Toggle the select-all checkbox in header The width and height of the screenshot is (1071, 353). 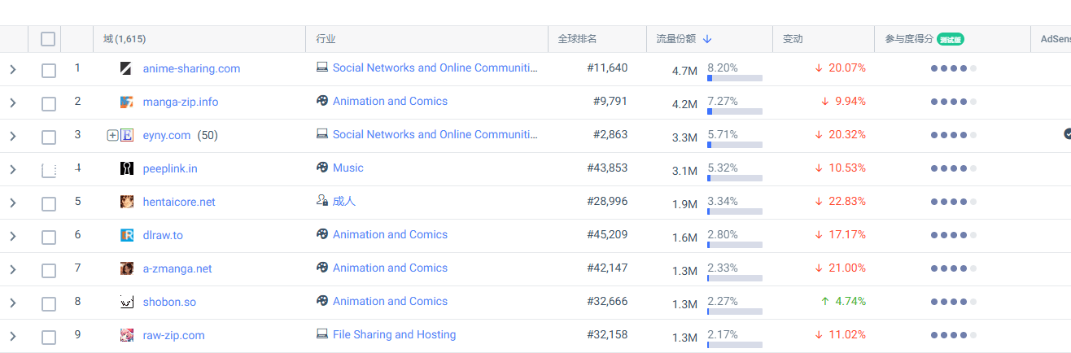[48, 39]
